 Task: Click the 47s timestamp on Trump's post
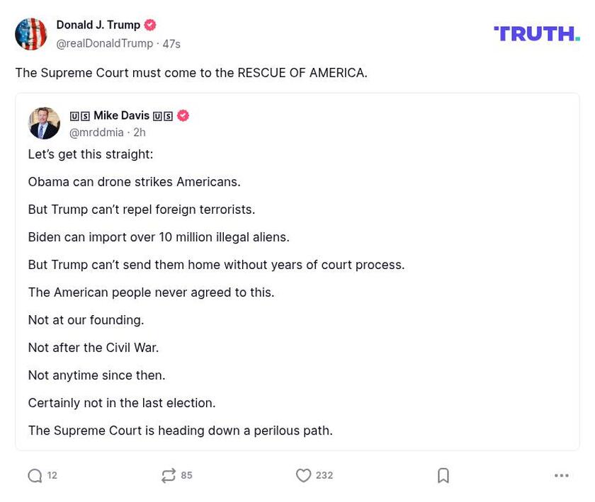pos(172,42)
